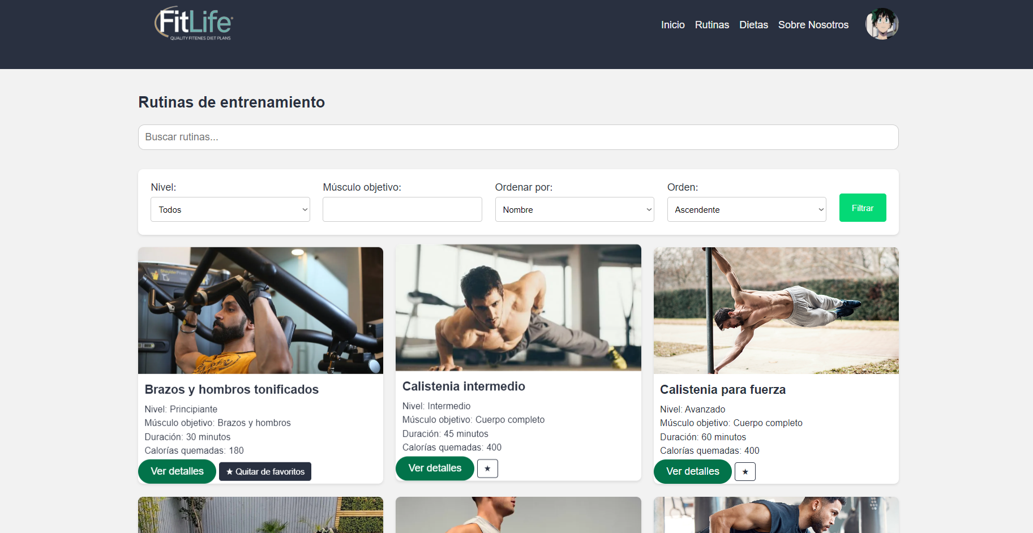The width and height of the screenshot is (1033, 533).
Task: Open Sobre Nosotros page
Action: pos(813,25)
